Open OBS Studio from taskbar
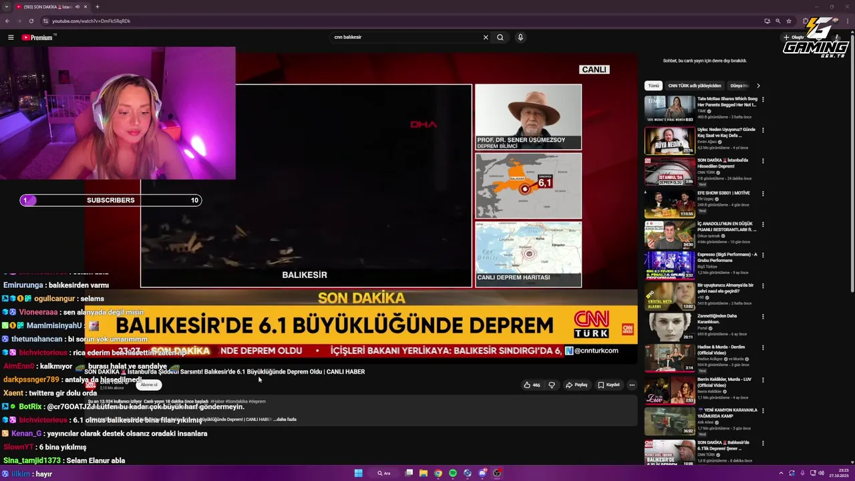 (x=497, y=473)
